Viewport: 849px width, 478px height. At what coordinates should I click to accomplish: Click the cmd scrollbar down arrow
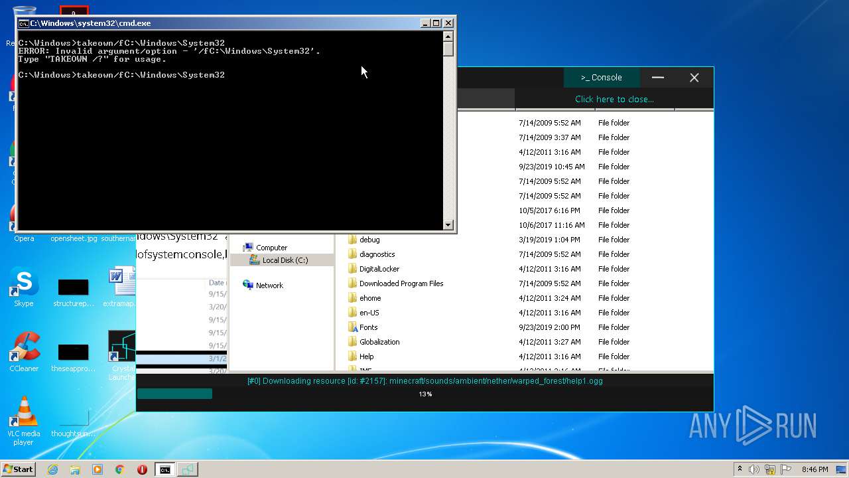coord(448,225)
